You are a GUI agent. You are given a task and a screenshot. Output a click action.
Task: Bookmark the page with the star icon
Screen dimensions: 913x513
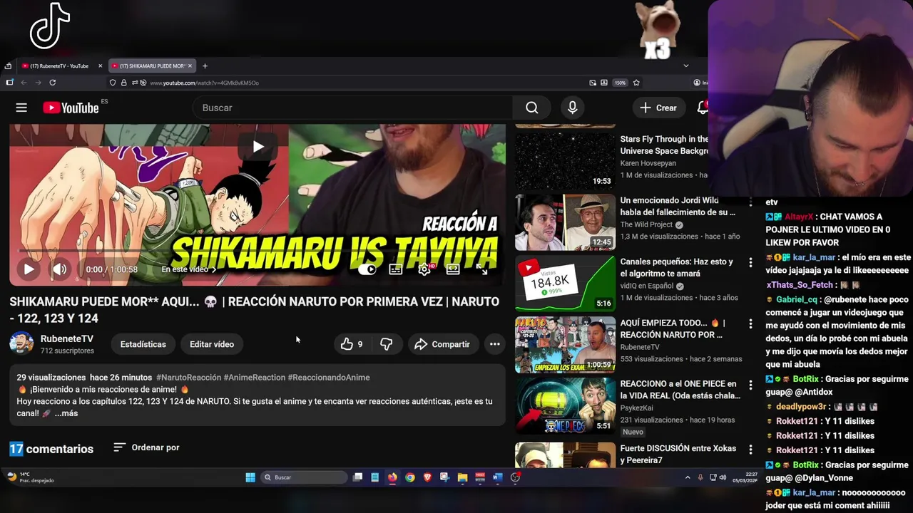pos(636,83)
